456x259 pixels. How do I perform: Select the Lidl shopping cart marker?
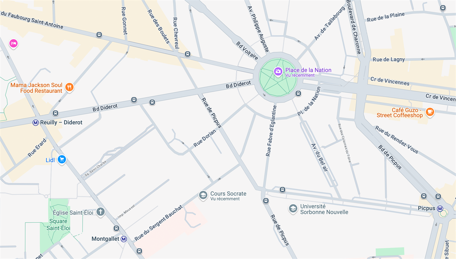click(x=61, y=159)
